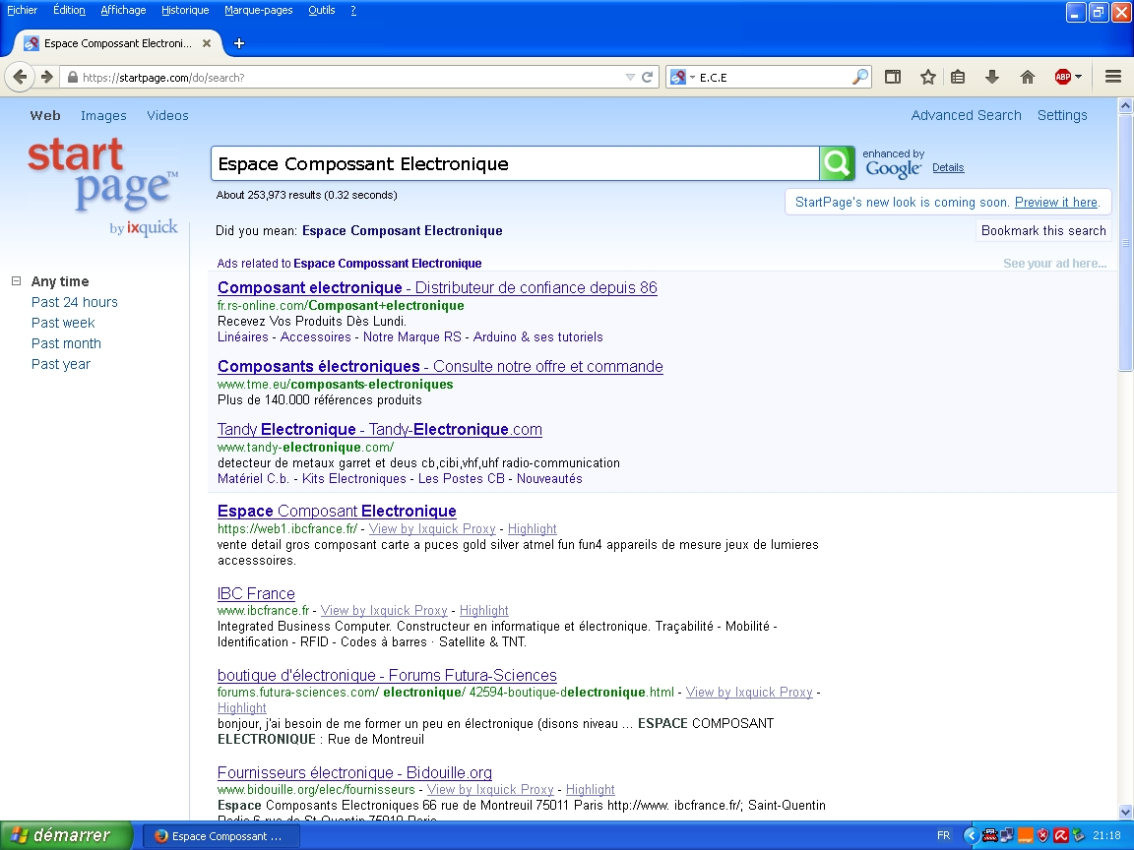Open the Affichage menu
Screen dimensions: 1134x850
point(123,10)
